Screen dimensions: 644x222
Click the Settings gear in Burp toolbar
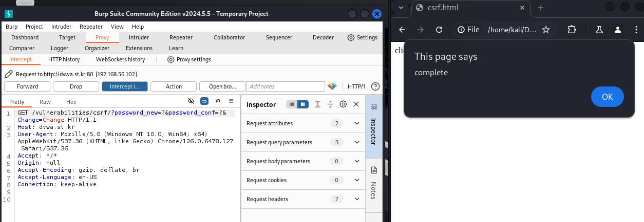363,37
